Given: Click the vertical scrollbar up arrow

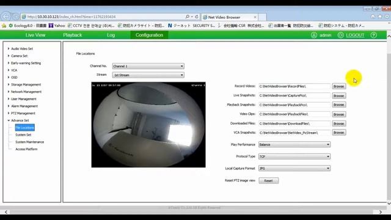Looking at the screenshot, I should 389,37.
